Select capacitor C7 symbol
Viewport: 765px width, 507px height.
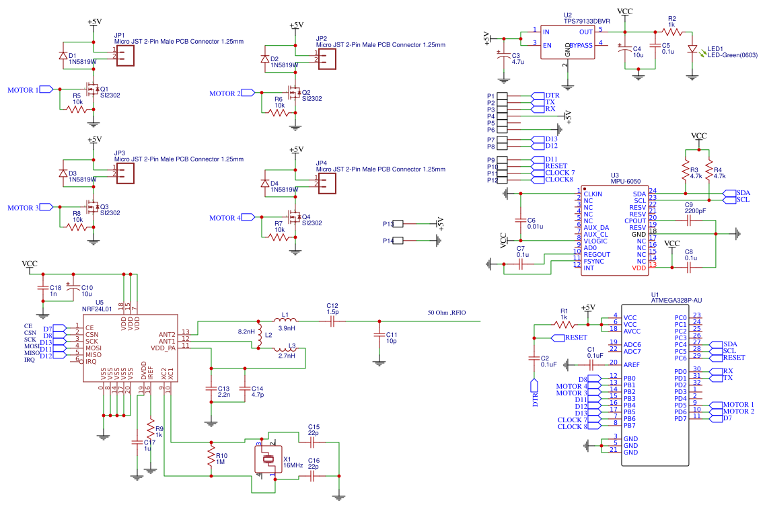point(521,264)
